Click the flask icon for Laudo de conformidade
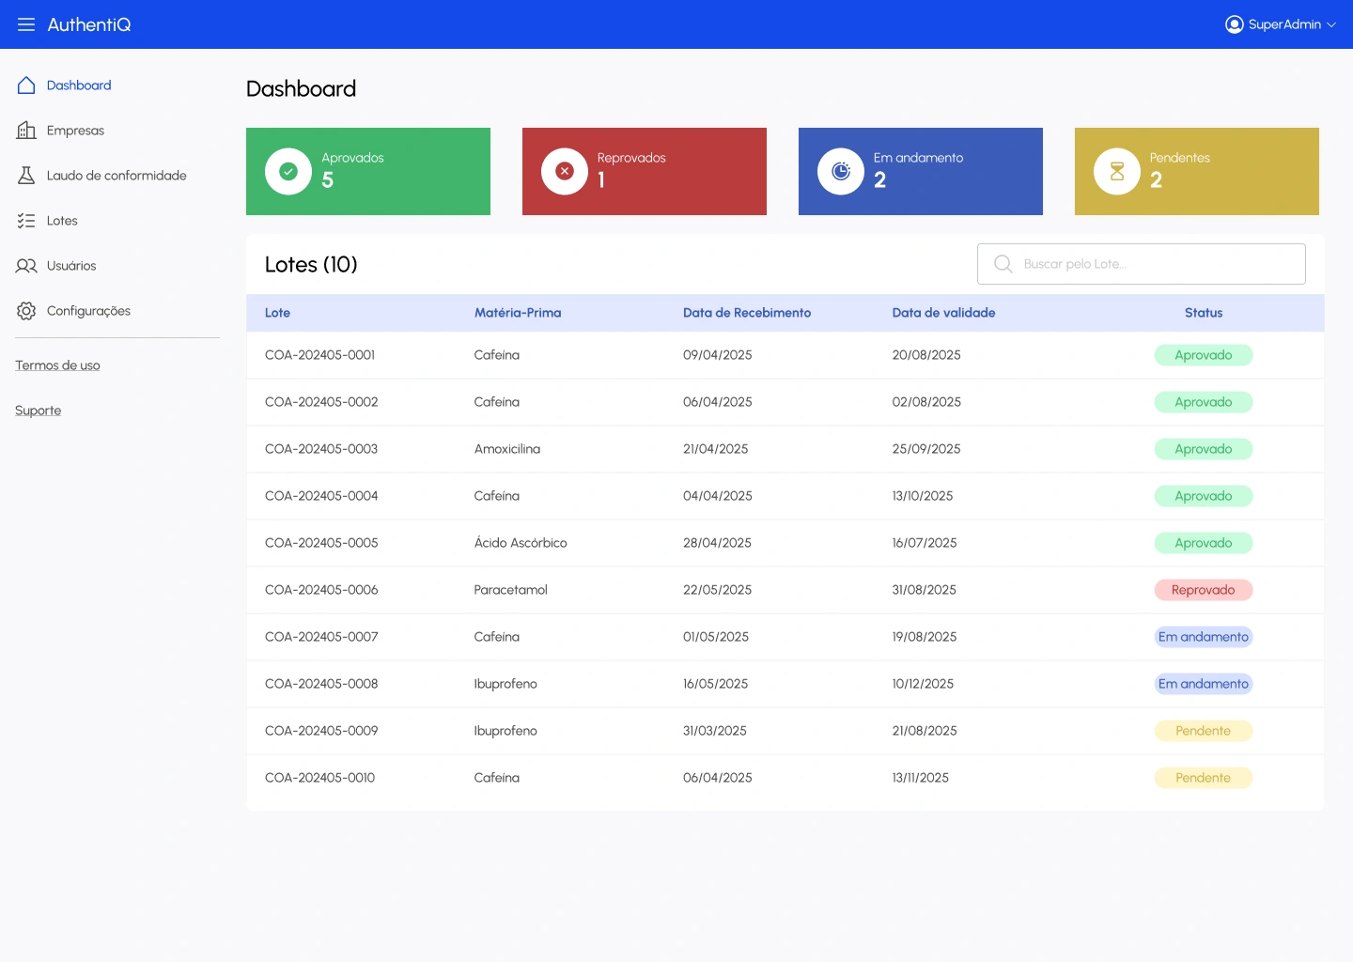 (x=26, y=176)
